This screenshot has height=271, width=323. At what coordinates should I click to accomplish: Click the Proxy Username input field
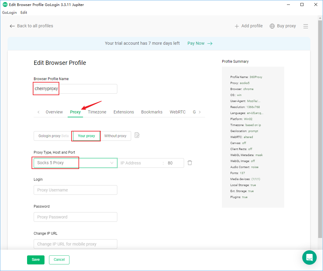(75, 190)
